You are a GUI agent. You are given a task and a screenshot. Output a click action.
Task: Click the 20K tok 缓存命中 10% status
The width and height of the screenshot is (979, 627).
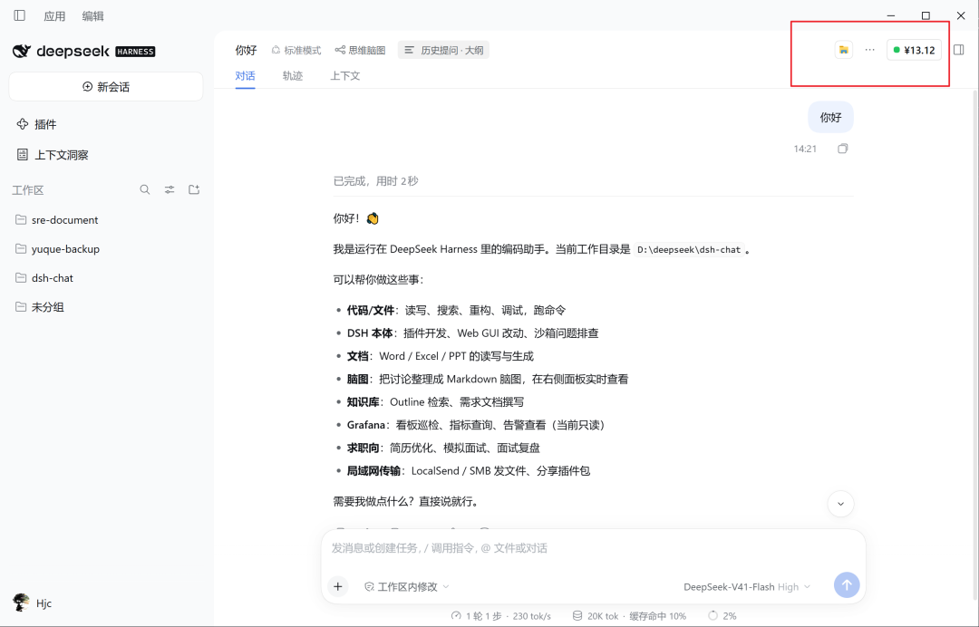[x=629, y=616]
